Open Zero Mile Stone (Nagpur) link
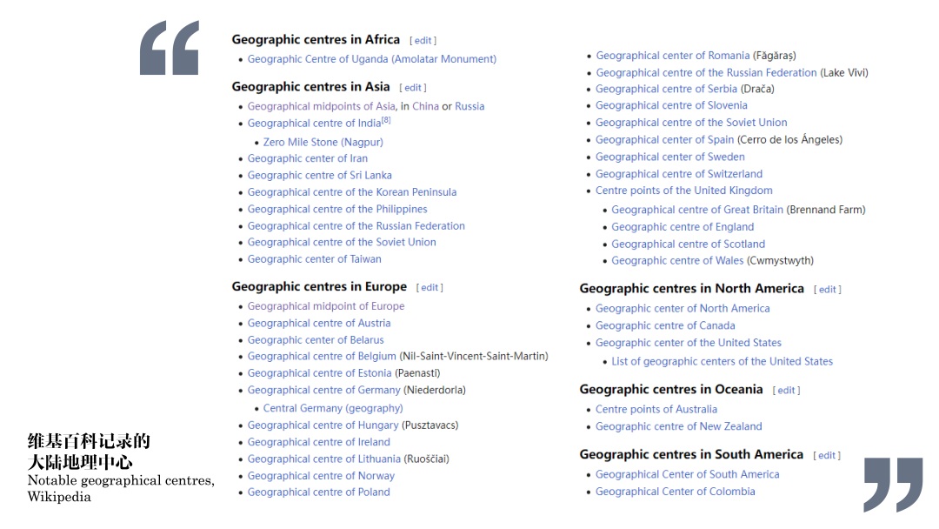 pyautogui.click(x=323, y=142)
